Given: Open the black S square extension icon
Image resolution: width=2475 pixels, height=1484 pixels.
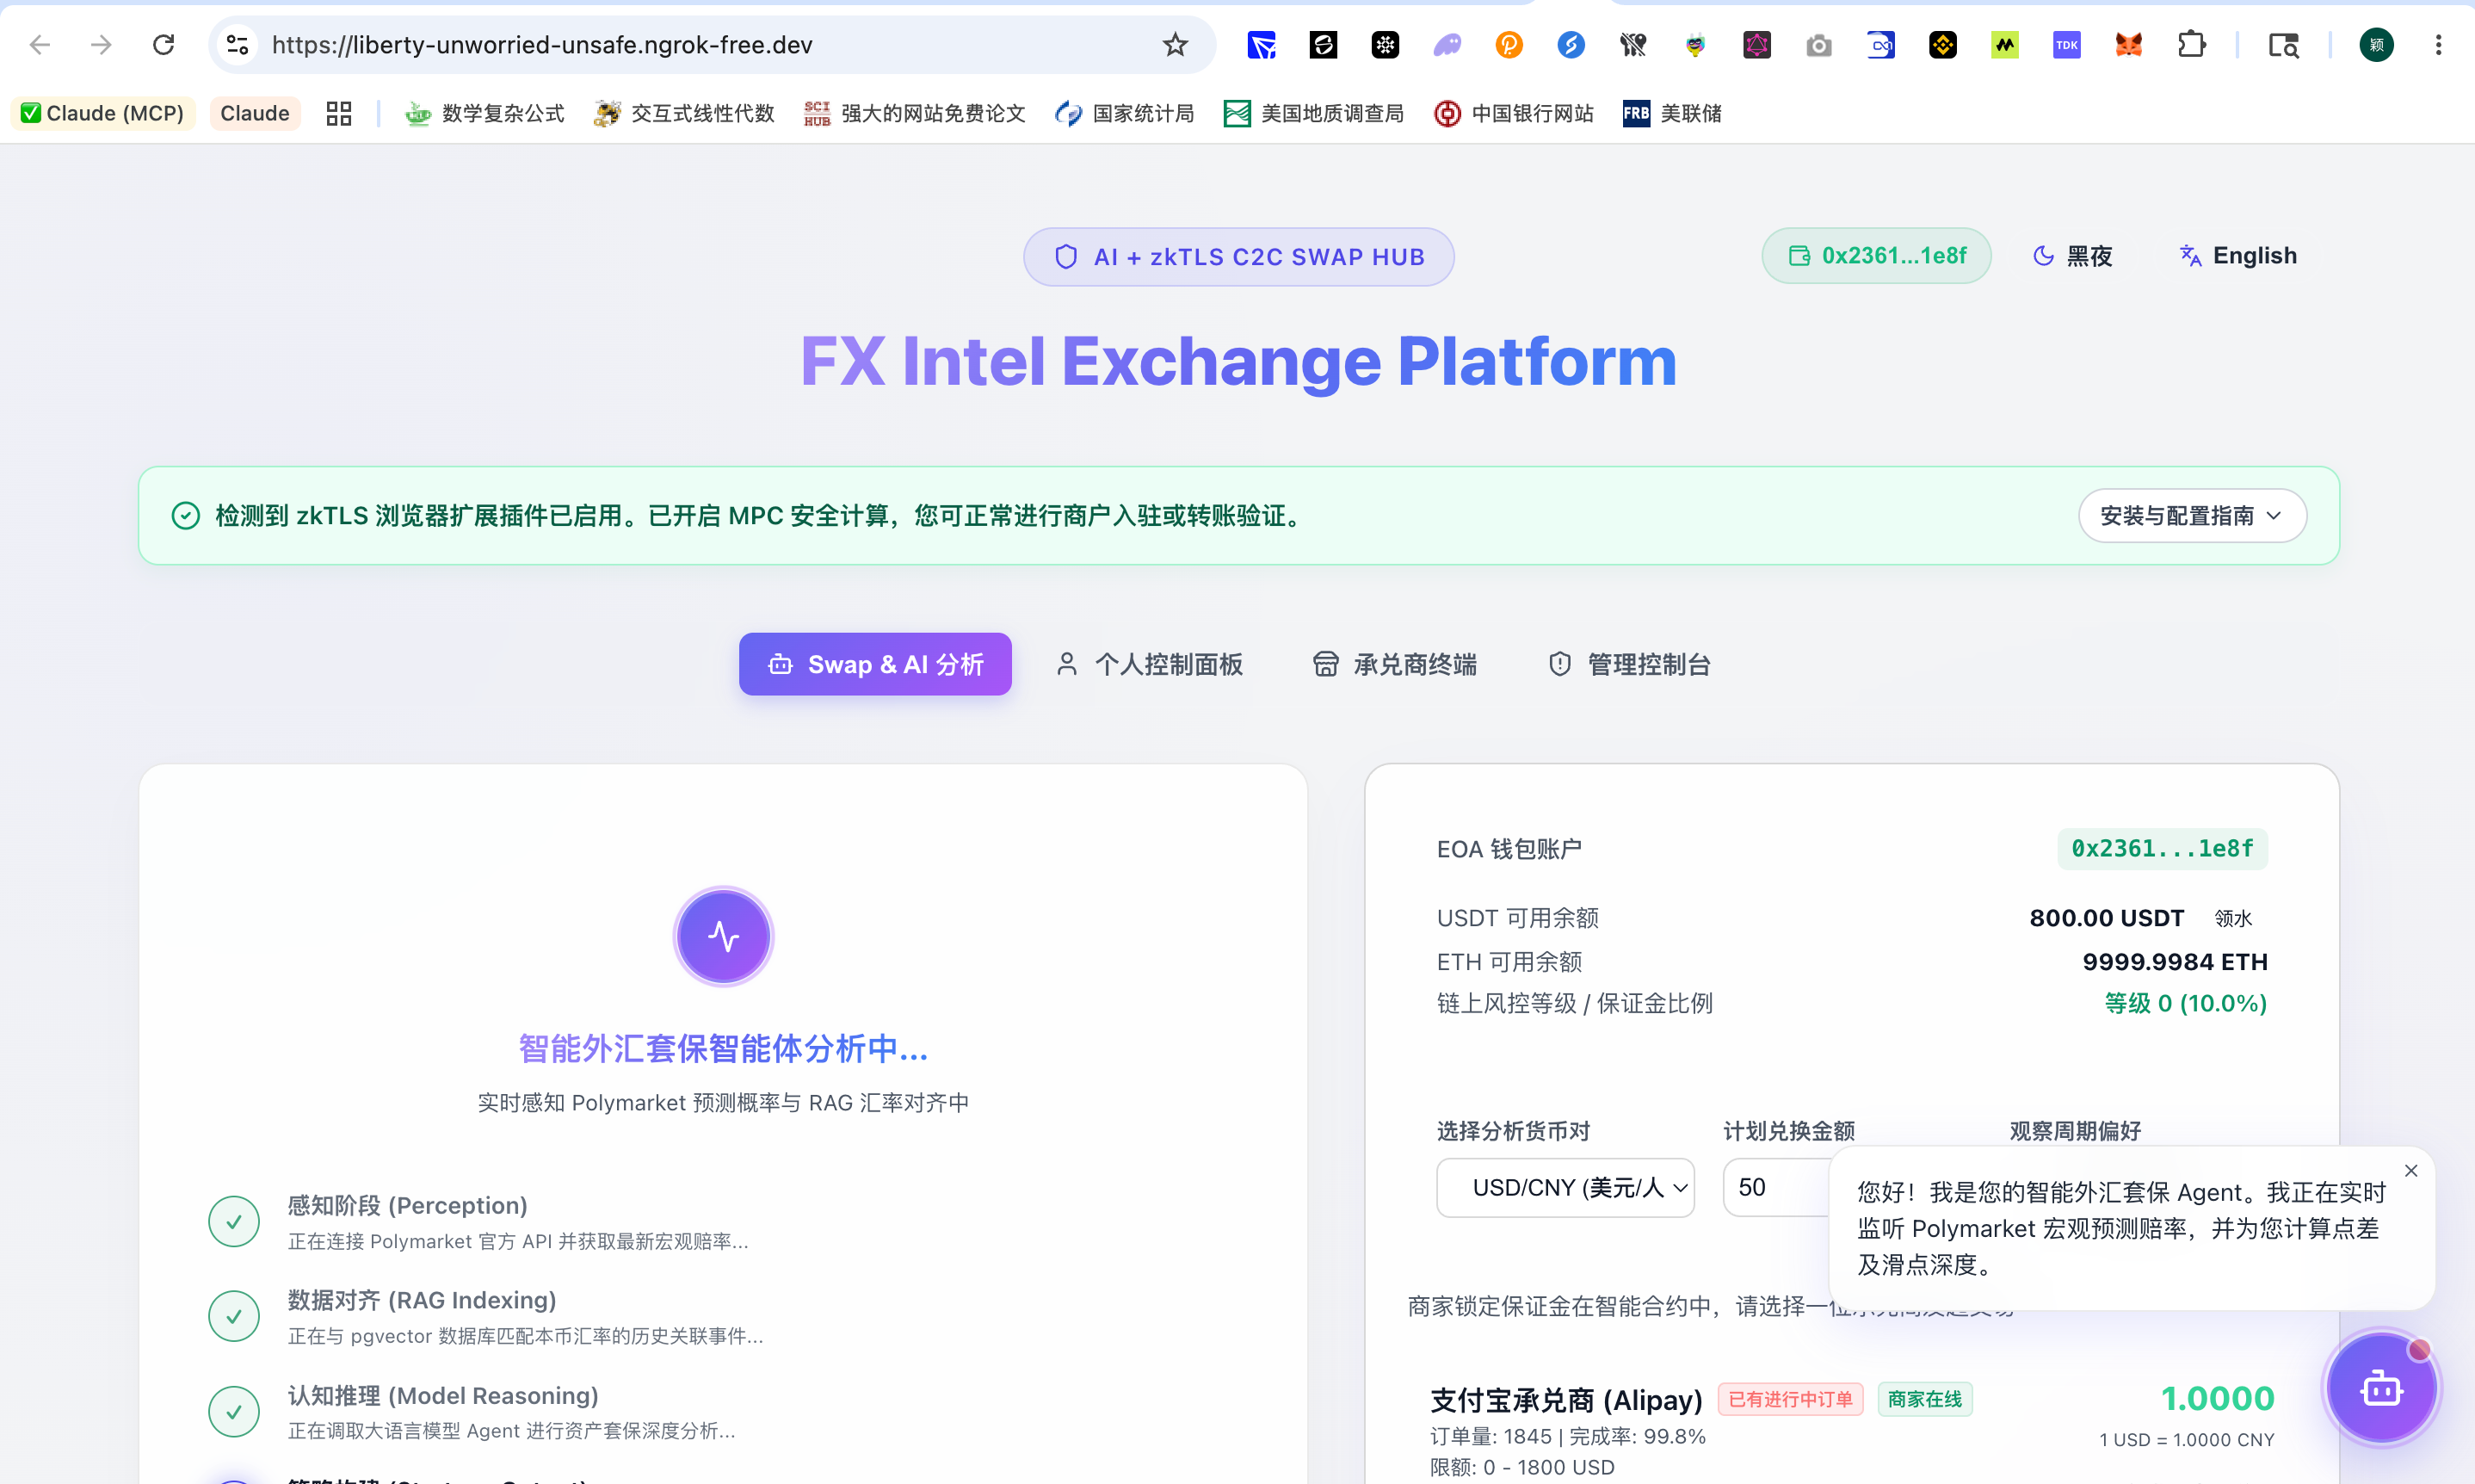Looking at the screenshot, I should coord(1324,45).
